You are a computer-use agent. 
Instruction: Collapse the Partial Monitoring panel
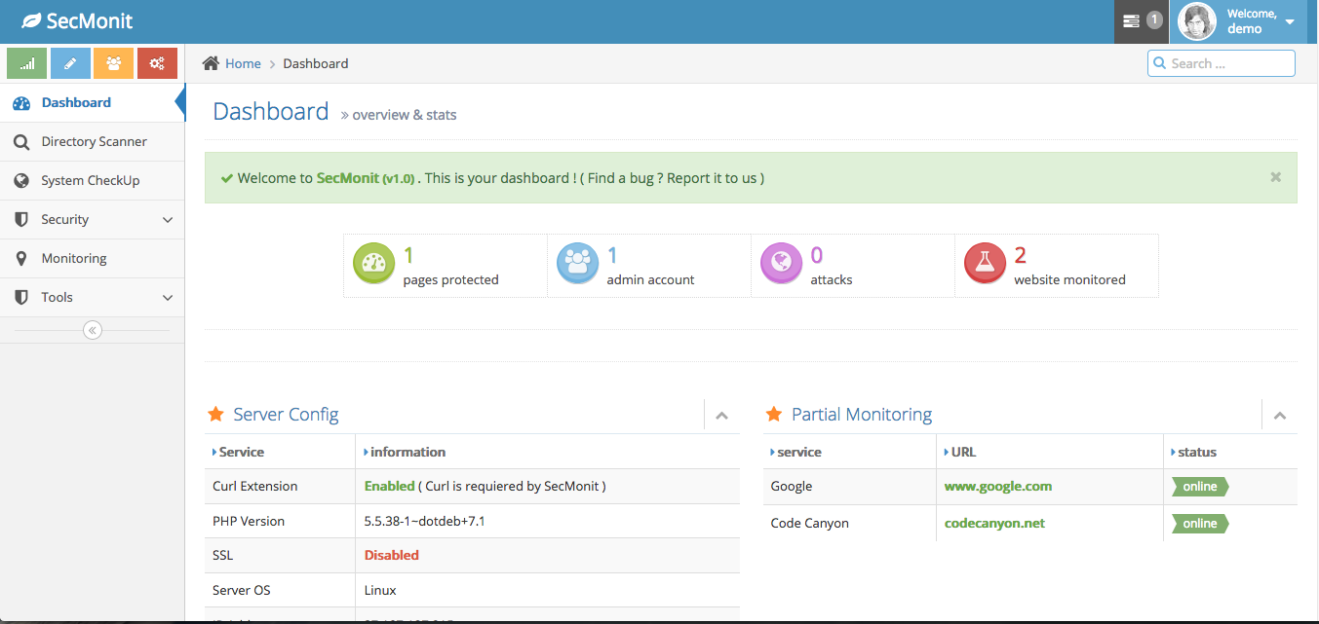[1280, 416]
